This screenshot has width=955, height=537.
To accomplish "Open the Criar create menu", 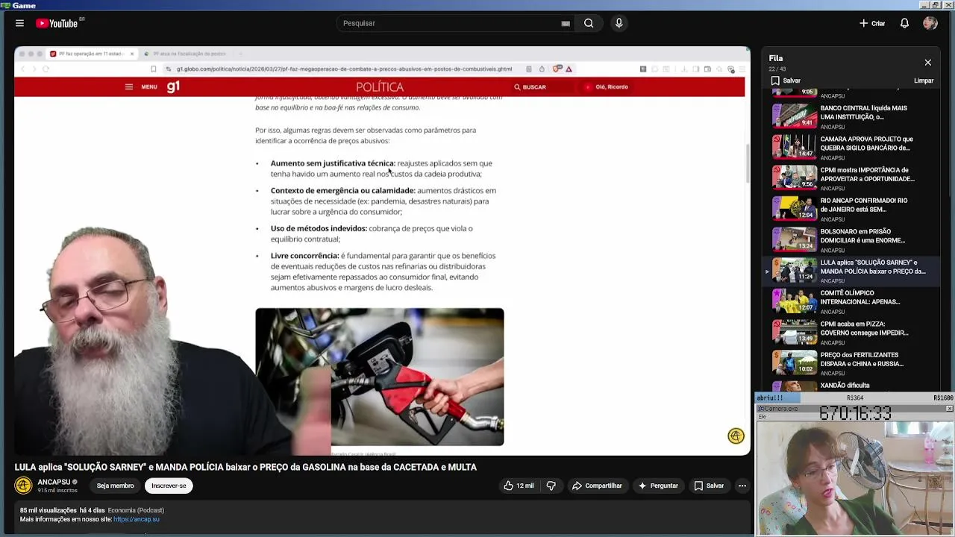I will tap(872, 23).
